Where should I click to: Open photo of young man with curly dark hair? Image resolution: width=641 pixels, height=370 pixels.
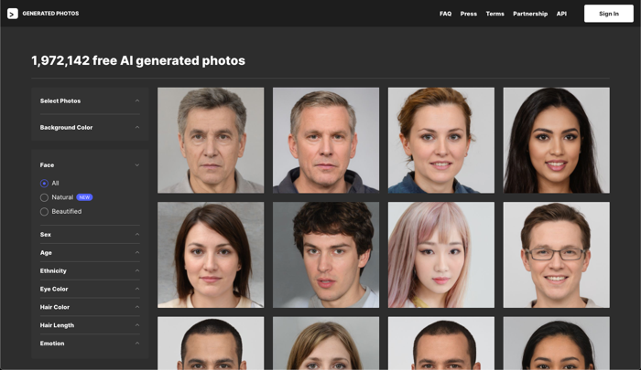[326, 255]
